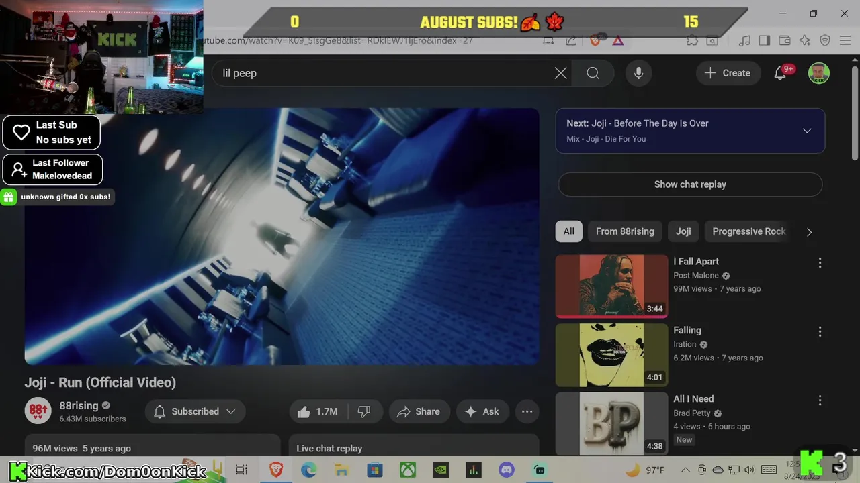Image resolution: width=860 pixels, height=483 pixels.
Task: Open options menu for I Fall Apart
Action: [x=820, y=263]
